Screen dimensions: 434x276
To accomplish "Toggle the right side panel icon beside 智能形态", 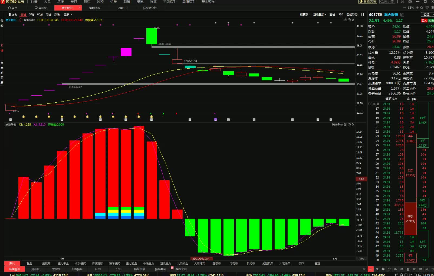I will coord(363,14).
